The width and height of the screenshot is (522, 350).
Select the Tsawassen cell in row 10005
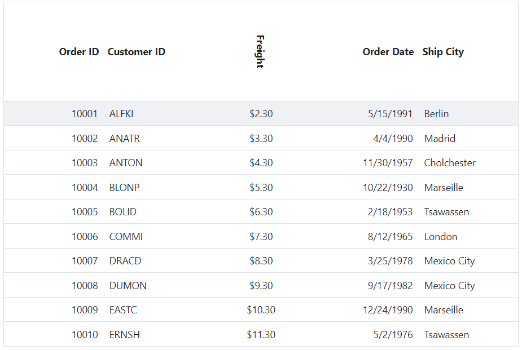point(446,212)
